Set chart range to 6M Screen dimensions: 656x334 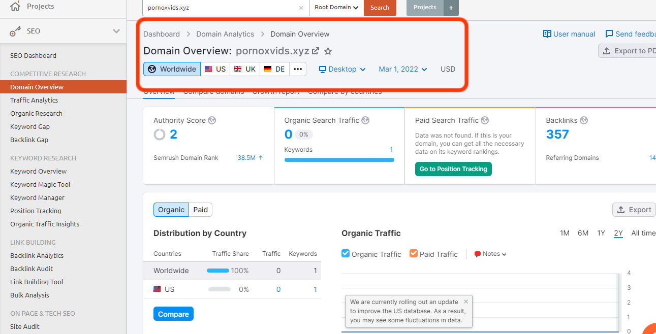pos(583,233)
